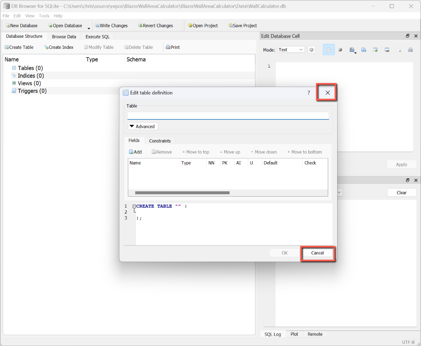The image size is (421, 346).
Task: Click the print icon in Edit Database Cell
Action: tap(410, 50)
